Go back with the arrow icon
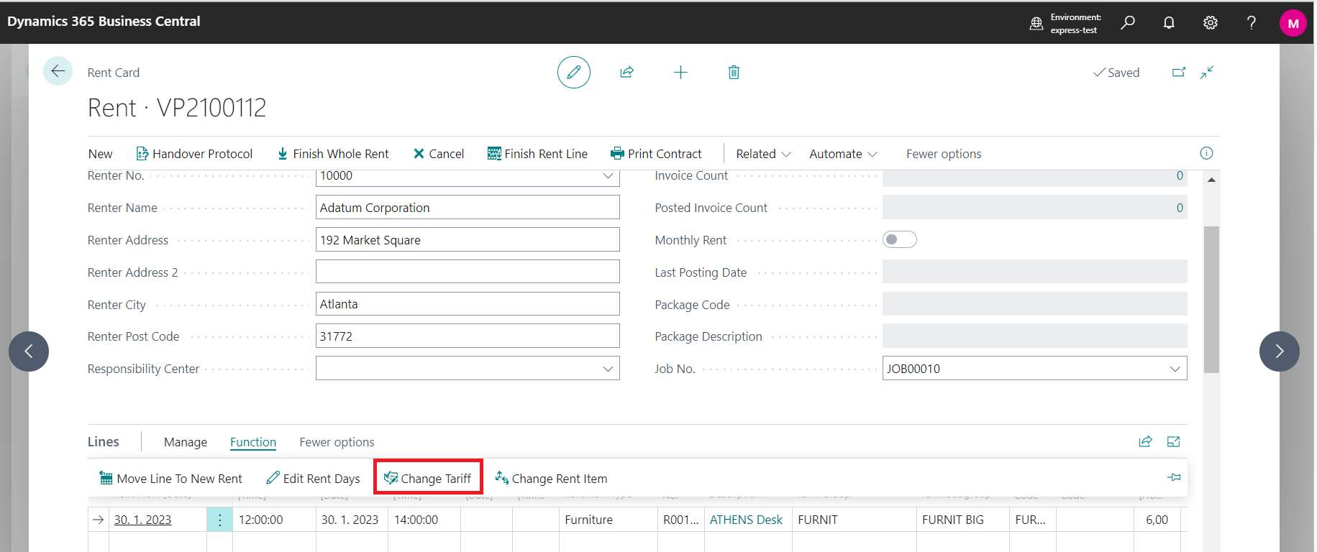 [x=58, y=71]
